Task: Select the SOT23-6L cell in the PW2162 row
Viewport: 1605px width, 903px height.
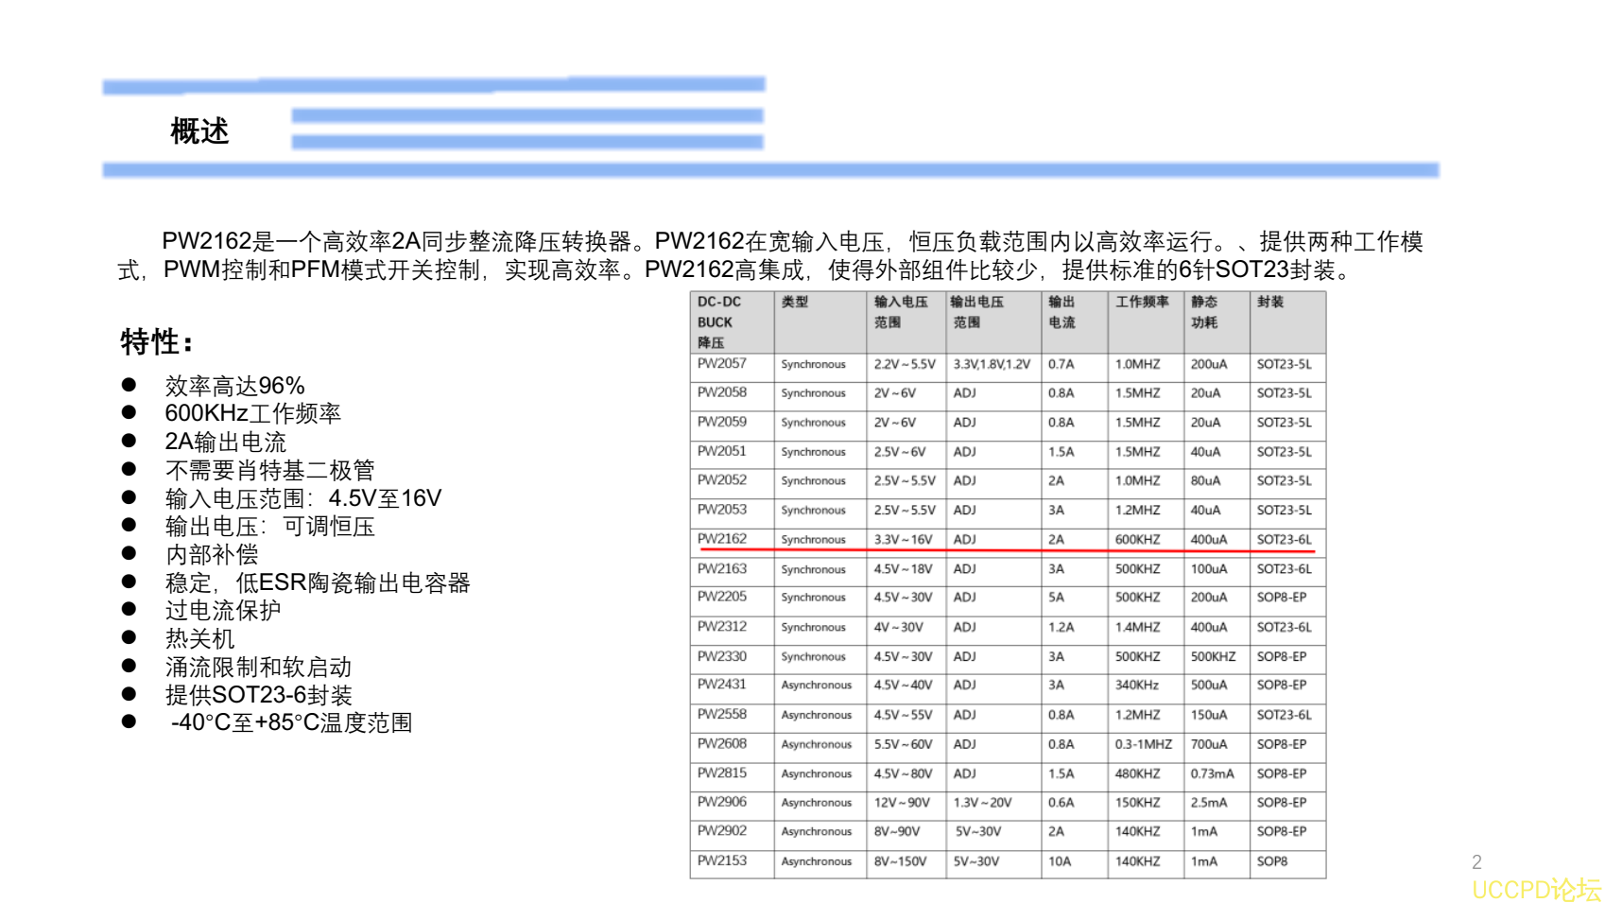Action: click(1283, 539)
